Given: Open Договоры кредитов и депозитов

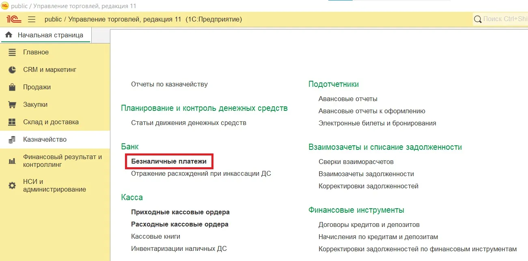Looking at the screenshot, I should coord(369,224).
